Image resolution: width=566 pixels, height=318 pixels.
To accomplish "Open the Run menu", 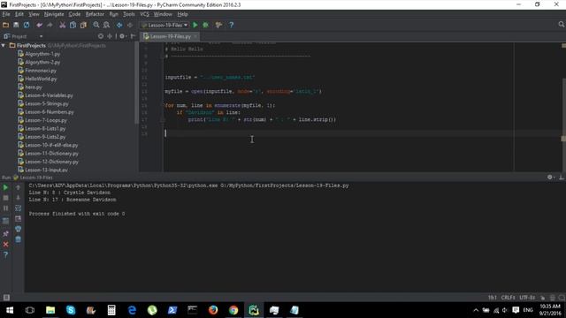I will click(114, 14).
